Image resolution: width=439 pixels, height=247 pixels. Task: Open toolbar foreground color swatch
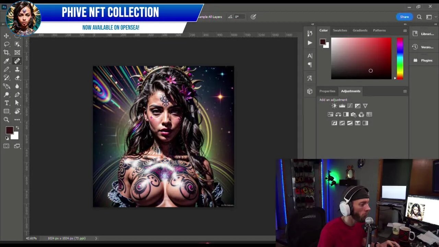tap(9, 130)
